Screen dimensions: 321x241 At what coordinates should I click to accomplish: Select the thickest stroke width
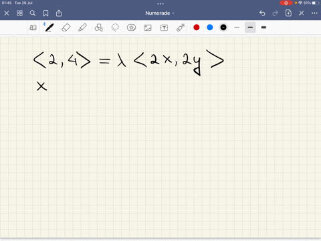click(263, 27)
